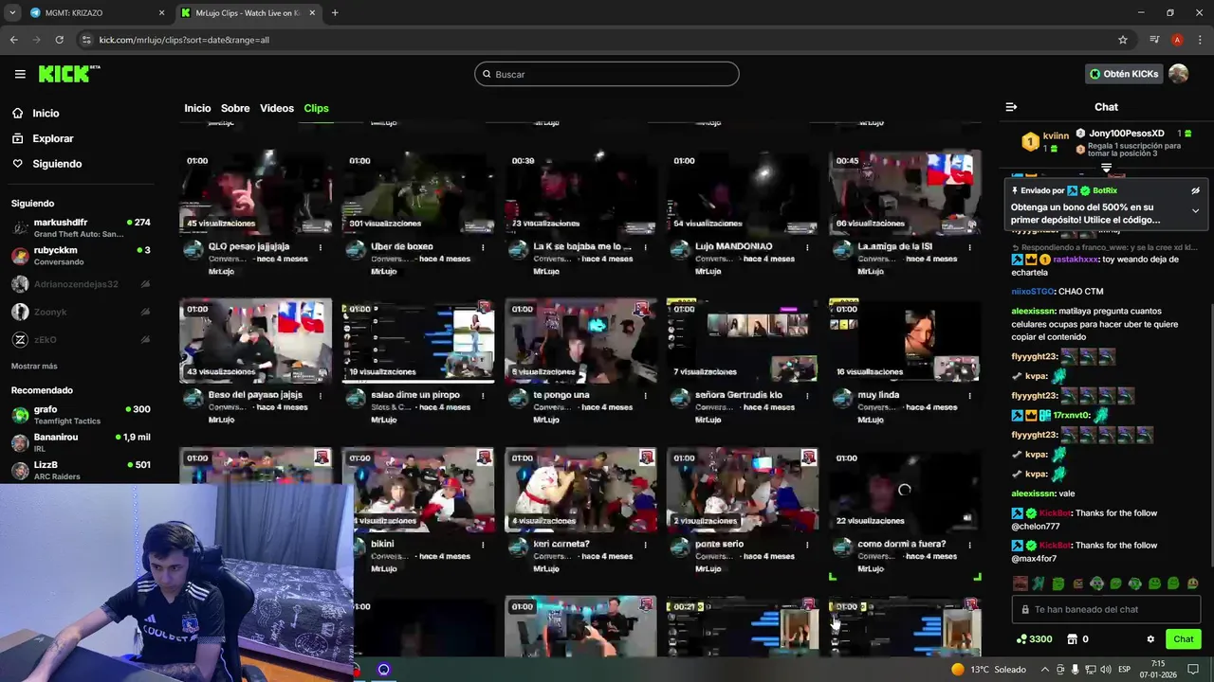
Task: Open options menu for La amiga clip
Action: tap(969, 247)
